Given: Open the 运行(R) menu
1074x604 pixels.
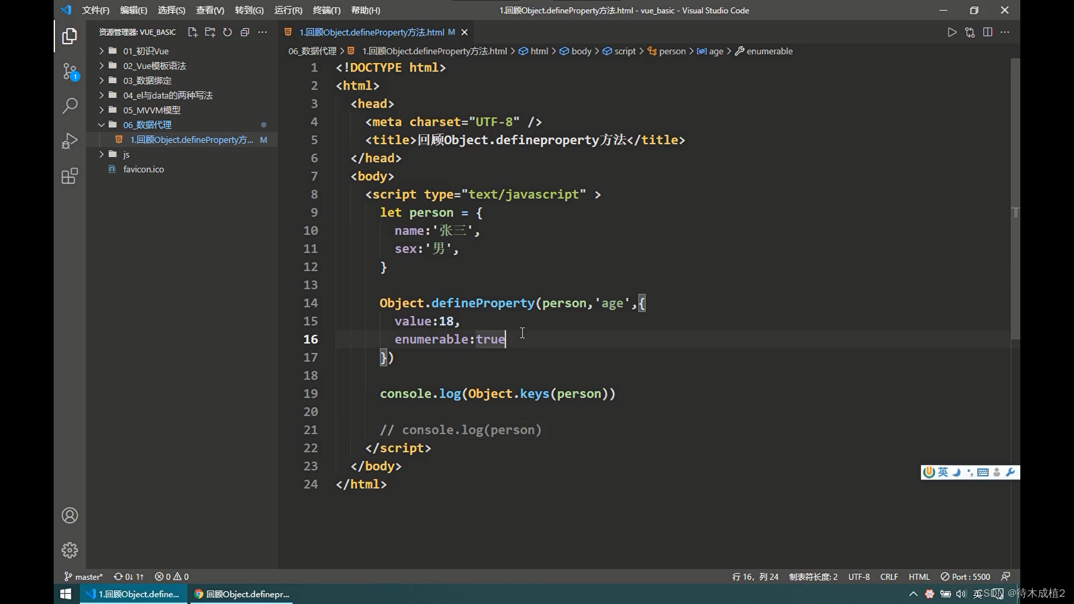Looking at the screenshot, I should (x=288, y=10).
